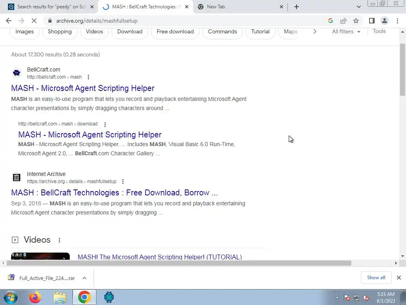Screen dimensions: 406x305
Task: Go forward to the next page
Action: (21, 21)
